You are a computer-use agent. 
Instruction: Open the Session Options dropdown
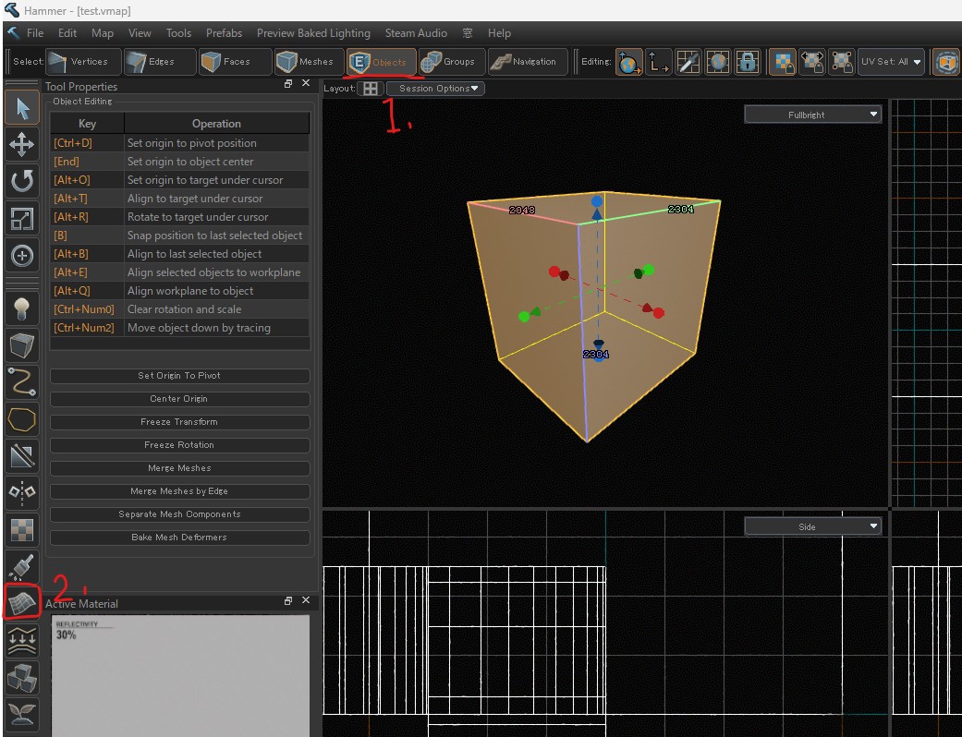click(x=435, y=89)
